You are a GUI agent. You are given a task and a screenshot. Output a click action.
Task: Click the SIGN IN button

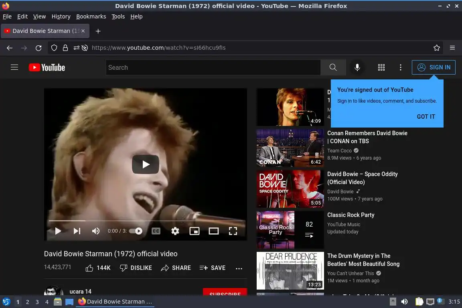(x=434, y=67)
